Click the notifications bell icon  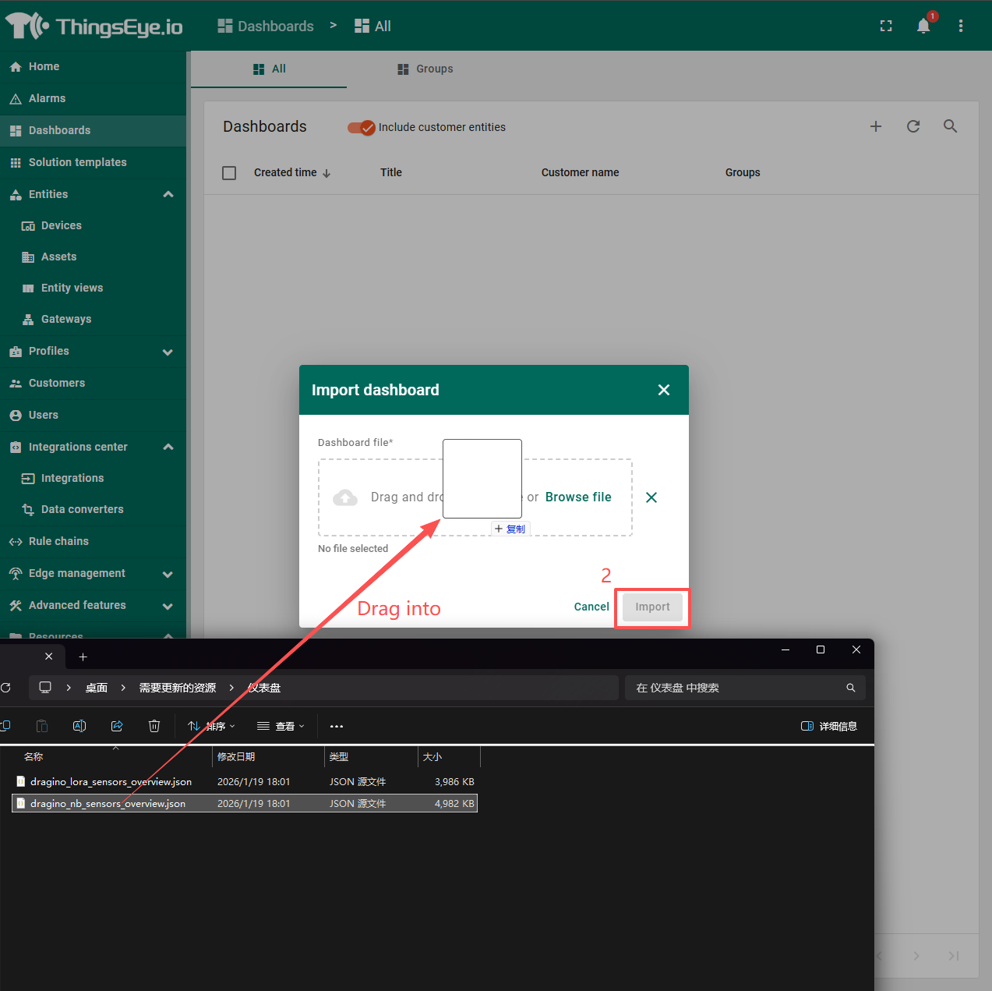pyautogui.click(x=923, y=27)
